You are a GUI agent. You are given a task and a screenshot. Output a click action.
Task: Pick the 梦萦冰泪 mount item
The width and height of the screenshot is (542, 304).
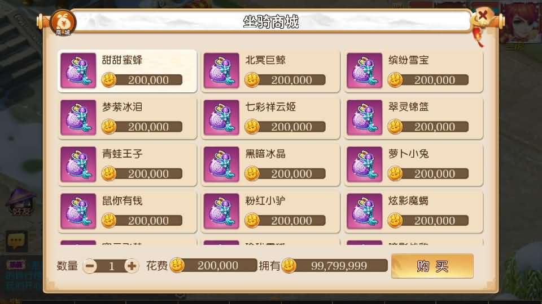128,118
